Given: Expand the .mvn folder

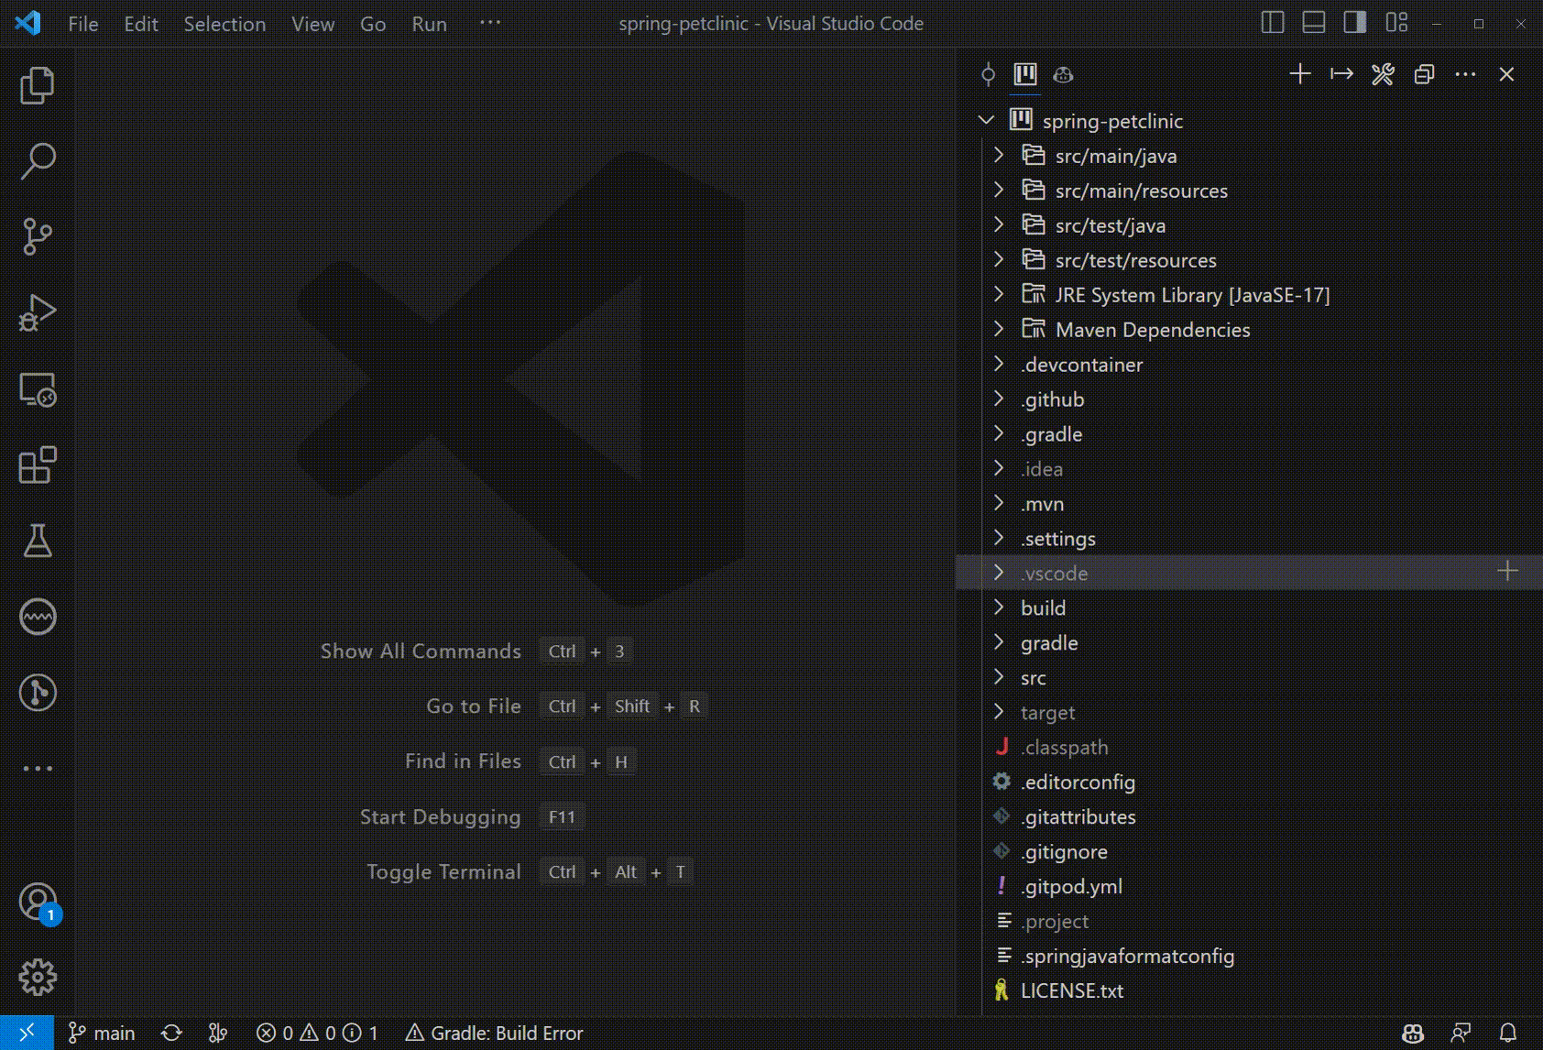Looking at the screenshot, I should click(x=999, y=503).
